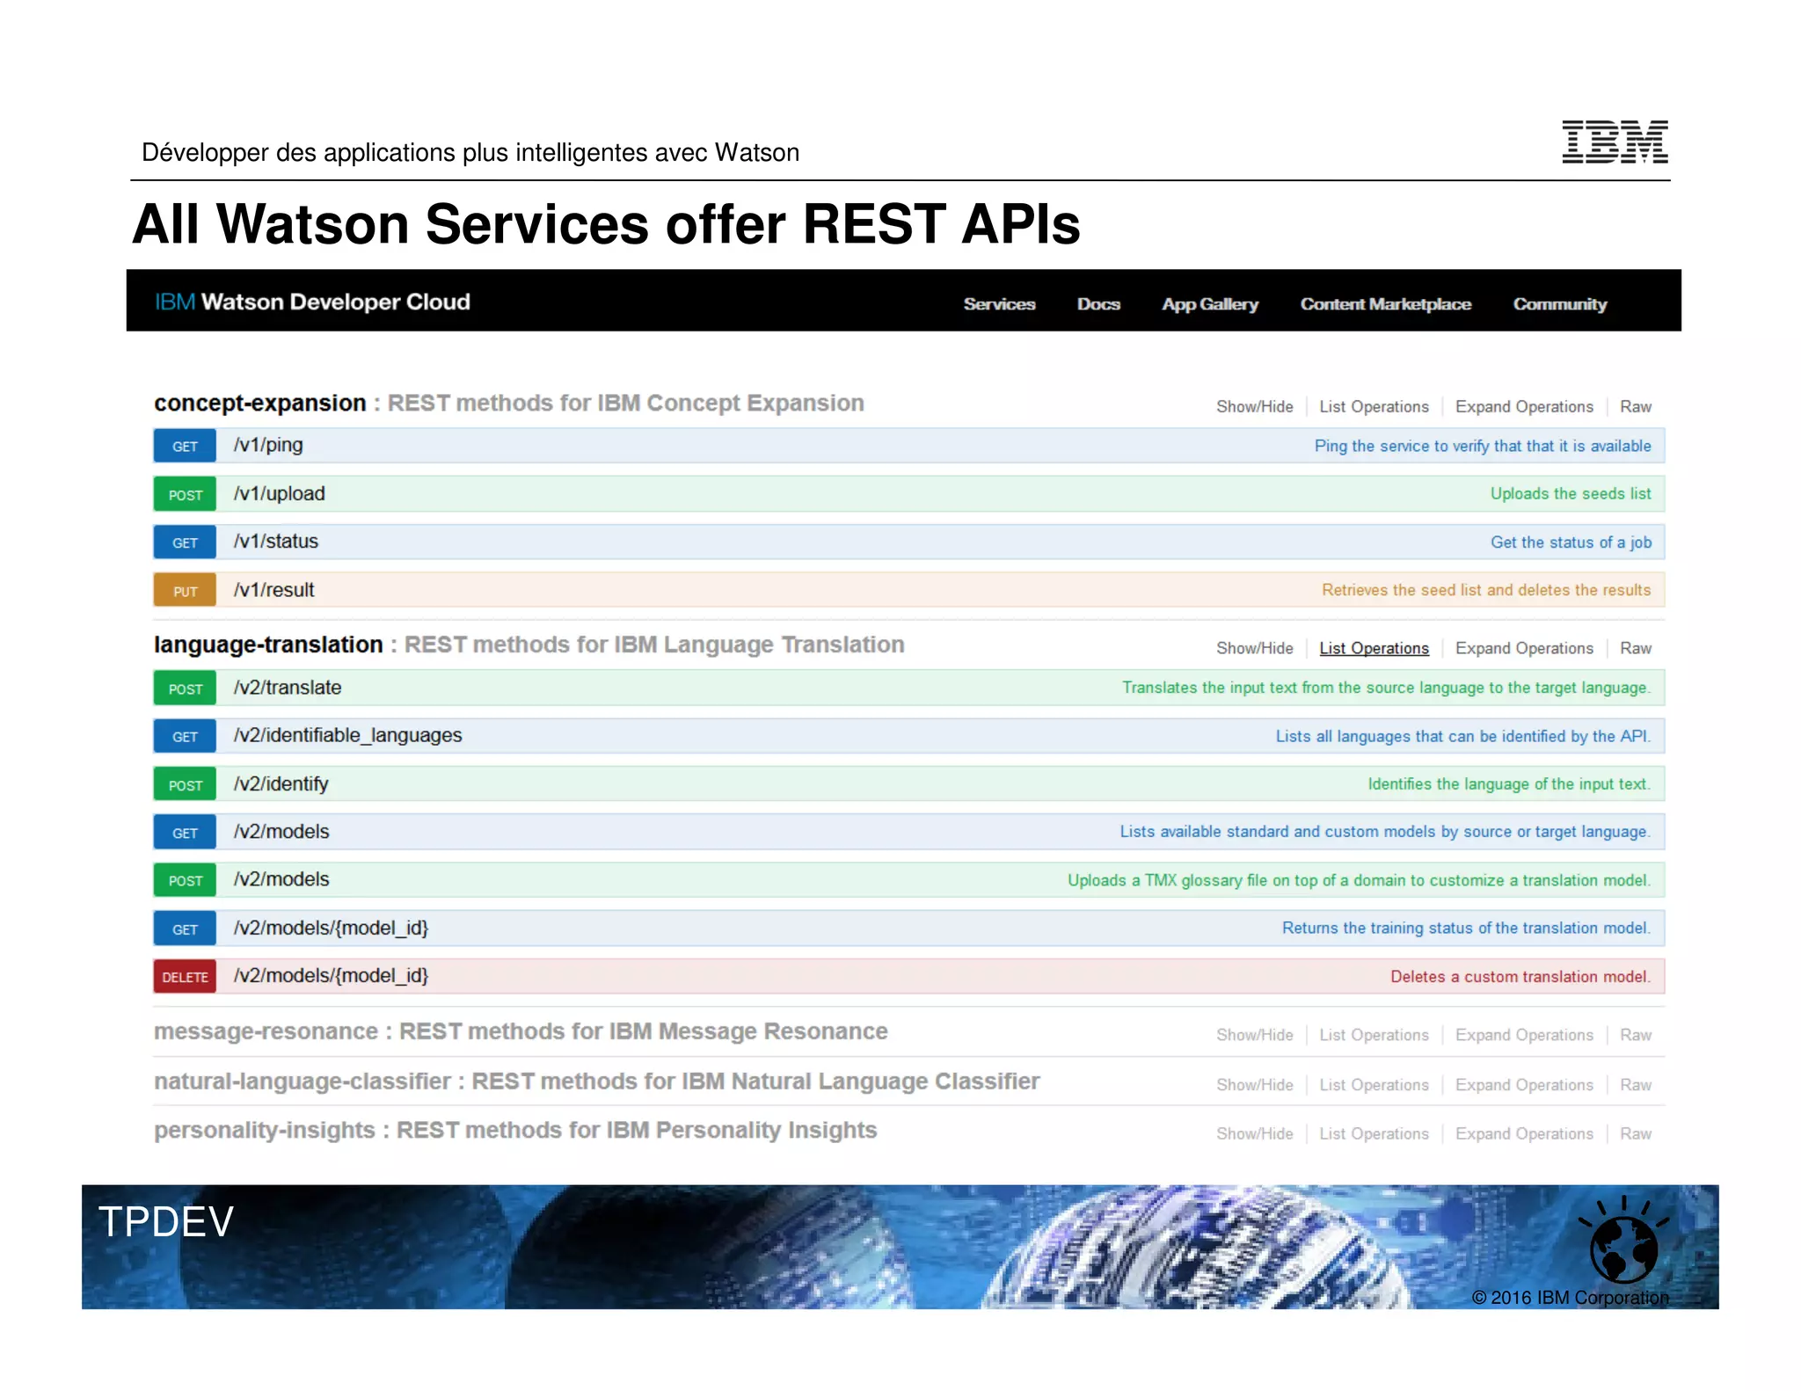Click the POST badge for /v2/identify

[185, 784]
